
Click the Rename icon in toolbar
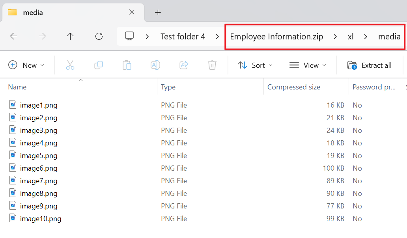155,65
